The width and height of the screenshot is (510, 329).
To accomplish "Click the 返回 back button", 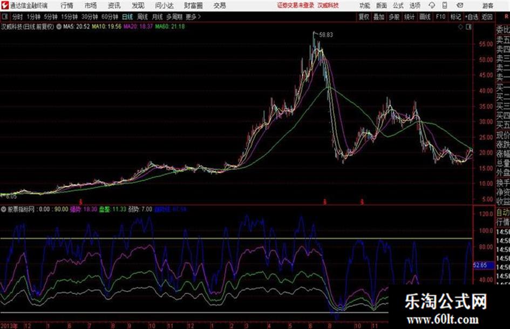I will click(x=487, y=17).
